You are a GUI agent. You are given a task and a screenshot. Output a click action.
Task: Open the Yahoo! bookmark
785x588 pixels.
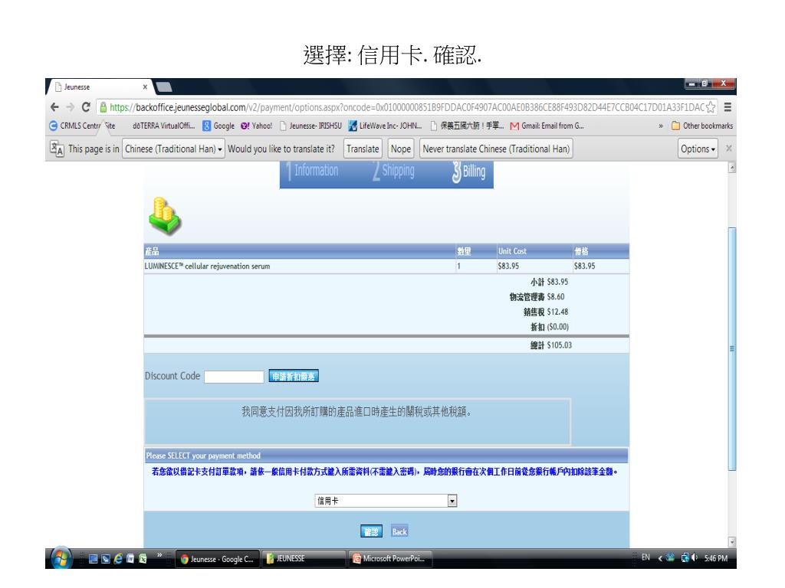point(256,126)
